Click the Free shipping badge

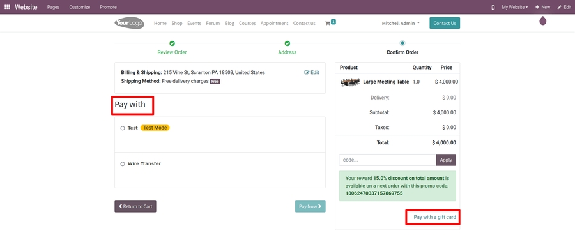point(215,82)
